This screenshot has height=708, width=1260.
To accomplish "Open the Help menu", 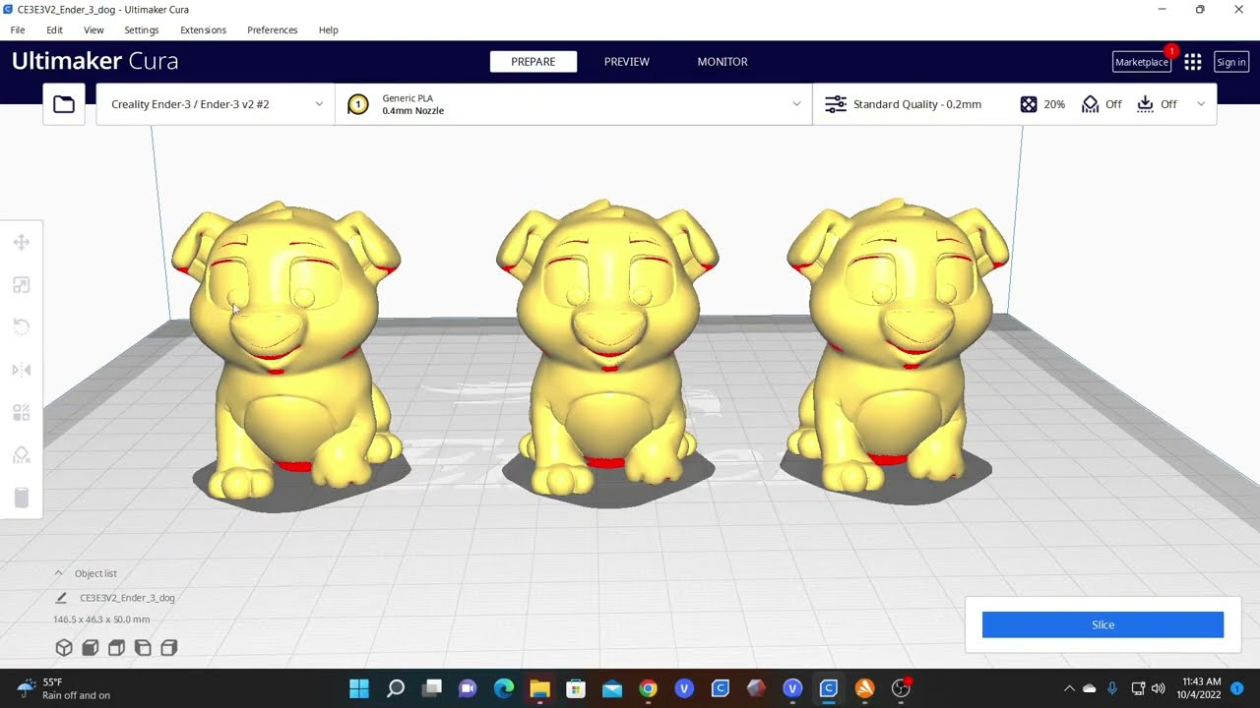I will click(329, 30).
